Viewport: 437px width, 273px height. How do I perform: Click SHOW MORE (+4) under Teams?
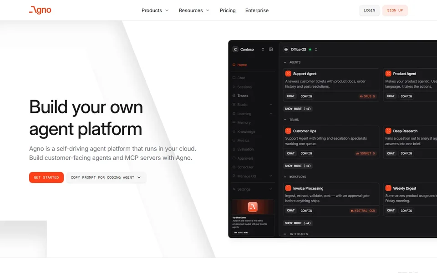(x=298, y=166)
